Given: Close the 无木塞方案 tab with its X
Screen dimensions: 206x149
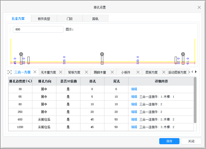Looking at the screenshot, I should 61,72.
